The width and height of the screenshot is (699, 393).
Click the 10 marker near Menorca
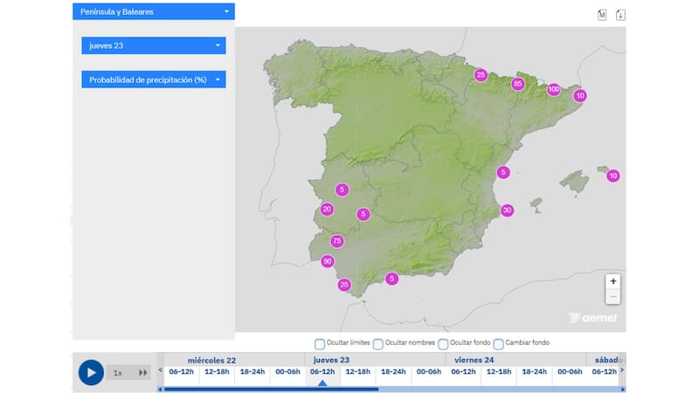coord(613,176)
